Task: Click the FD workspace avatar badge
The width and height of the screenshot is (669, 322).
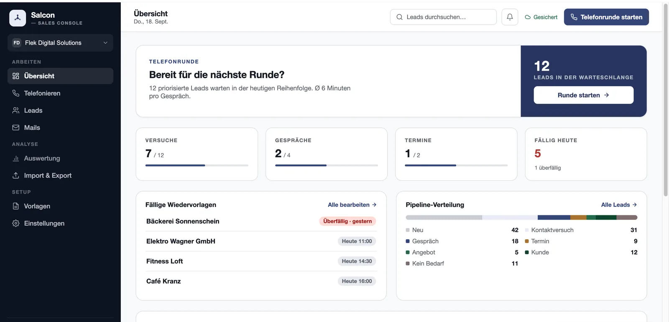Action: [17, 43]
